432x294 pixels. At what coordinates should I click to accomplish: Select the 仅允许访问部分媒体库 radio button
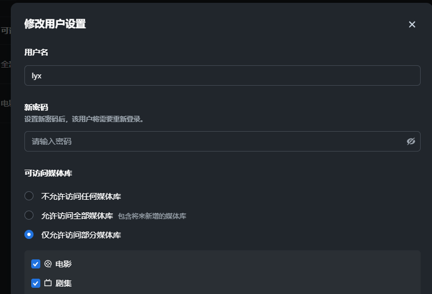(29, 234)
